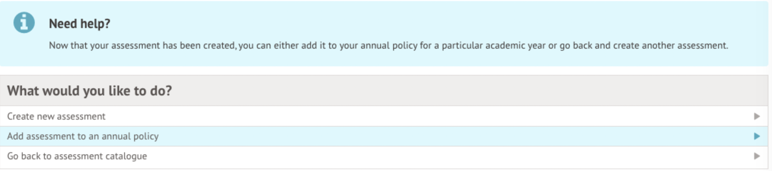Click "Now that your assessment has been created" text
772x171 pixels.
pyautogui.click(x=142, y=45)
